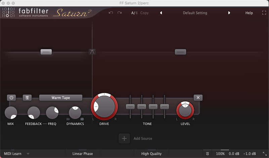Go to next preset with right arrow
This screenshot has height=158, width=269.
coord(229,13)
